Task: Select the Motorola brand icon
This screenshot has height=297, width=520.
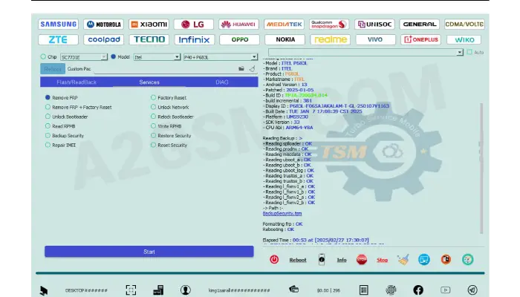Action: [x=103, y=25]
